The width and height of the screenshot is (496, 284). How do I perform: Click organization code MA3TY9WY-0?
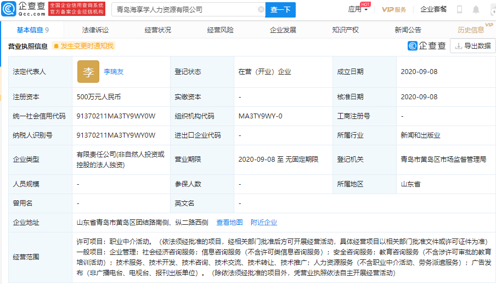coord(260,116)
